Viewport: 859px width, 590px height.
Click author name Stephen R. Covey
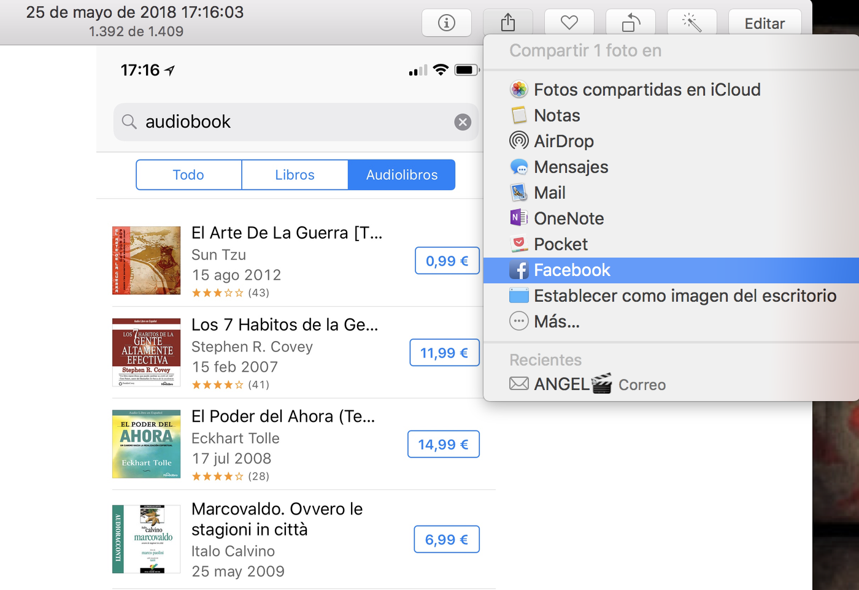(x=252, y=347)
